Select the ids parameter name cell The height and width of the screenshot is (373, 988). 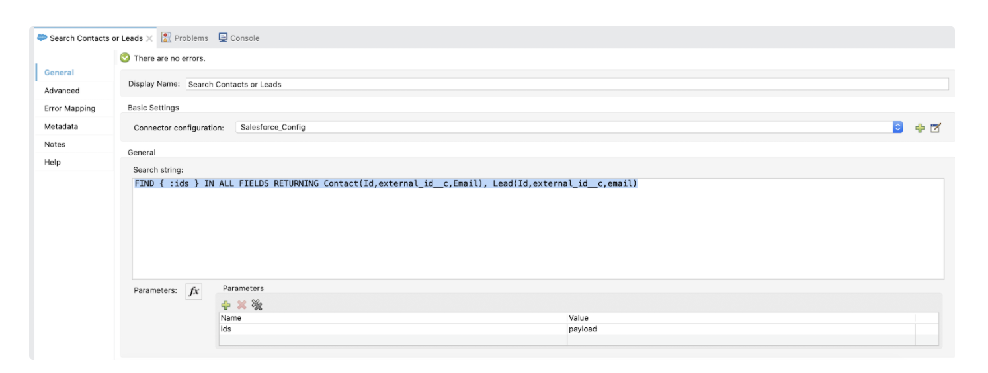click(x=392, y=329)
